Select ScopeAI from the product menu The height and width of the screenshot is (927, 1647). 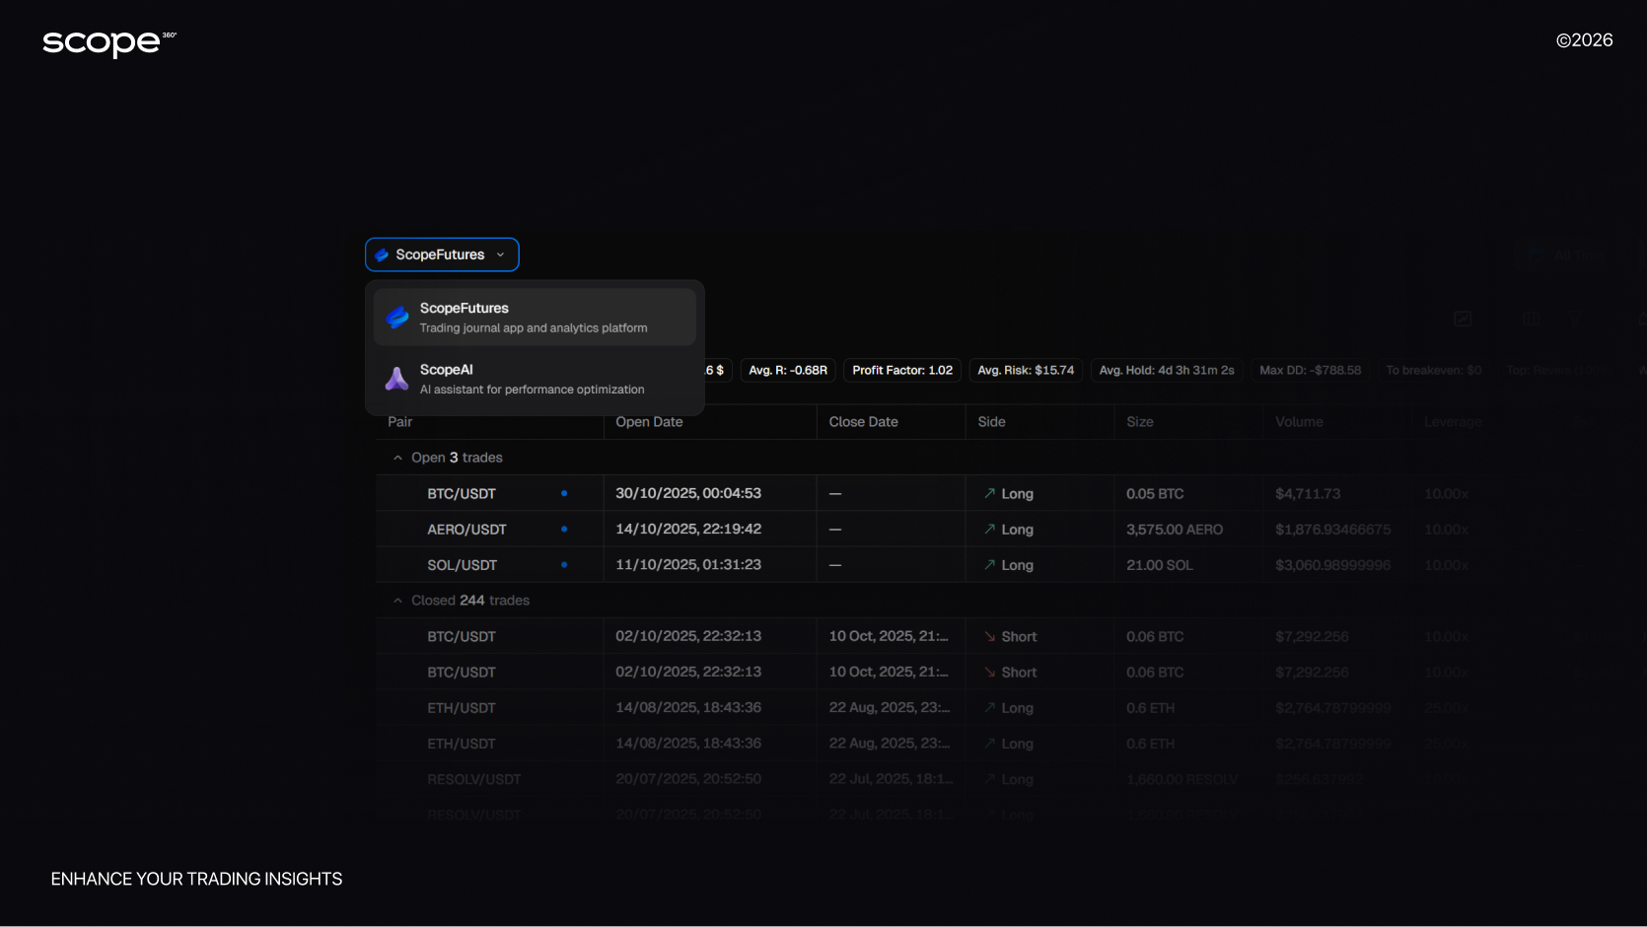coord(535,379)
